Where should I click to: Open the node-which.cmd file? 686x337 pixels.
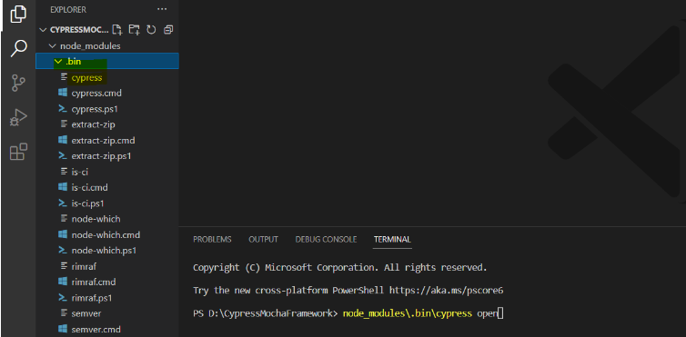107,235
